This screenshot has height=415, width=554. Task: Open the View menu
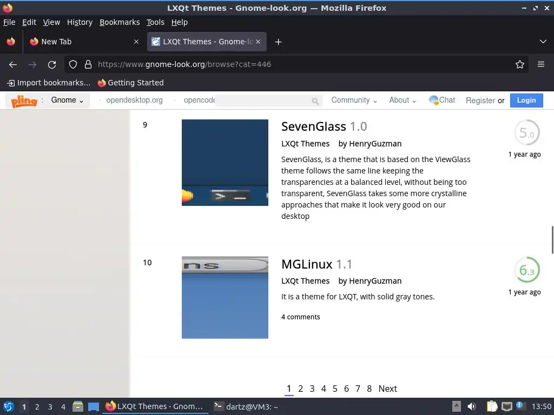tap(51, 22)
